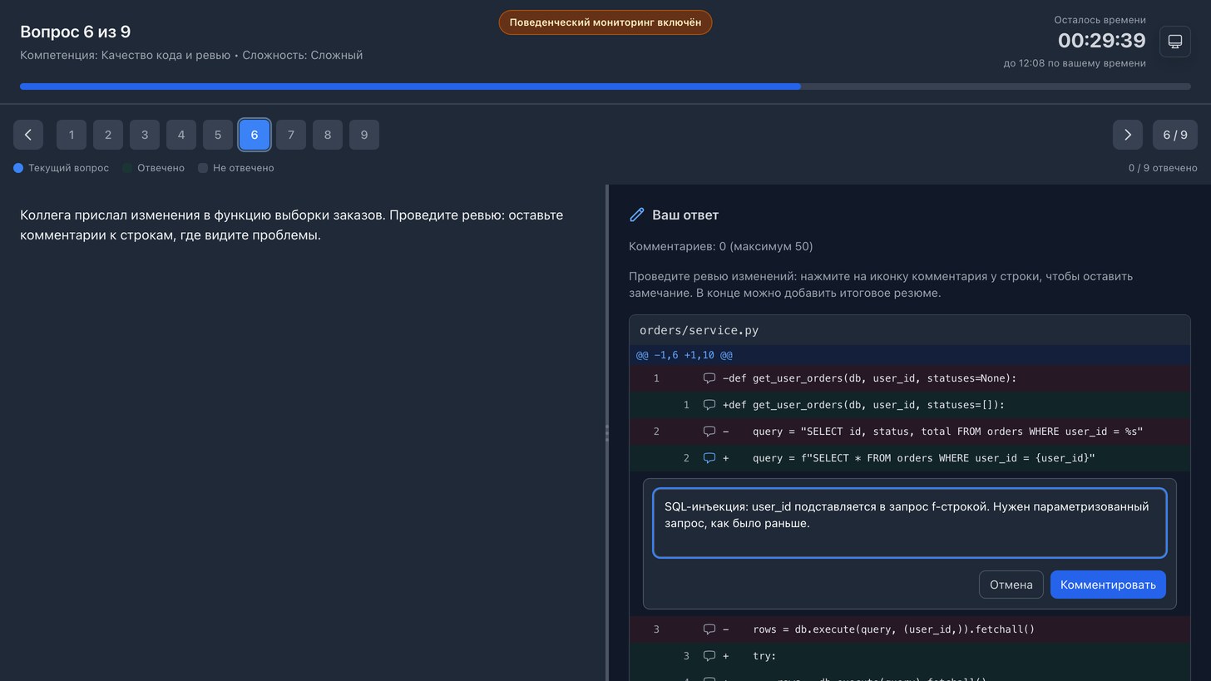Comment on removed SELECT id, status query line

point(709,432)
